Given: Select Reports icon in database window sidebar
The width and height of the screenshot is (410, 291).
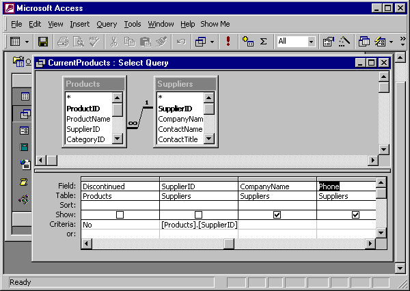Looking at the screenshot, I should 24,147.
